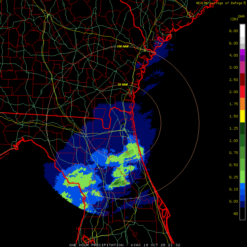The height and width of the screenshot is (247, 247).
Task: Click the 1.00 legend value label
Action: [x=234, y=141]
